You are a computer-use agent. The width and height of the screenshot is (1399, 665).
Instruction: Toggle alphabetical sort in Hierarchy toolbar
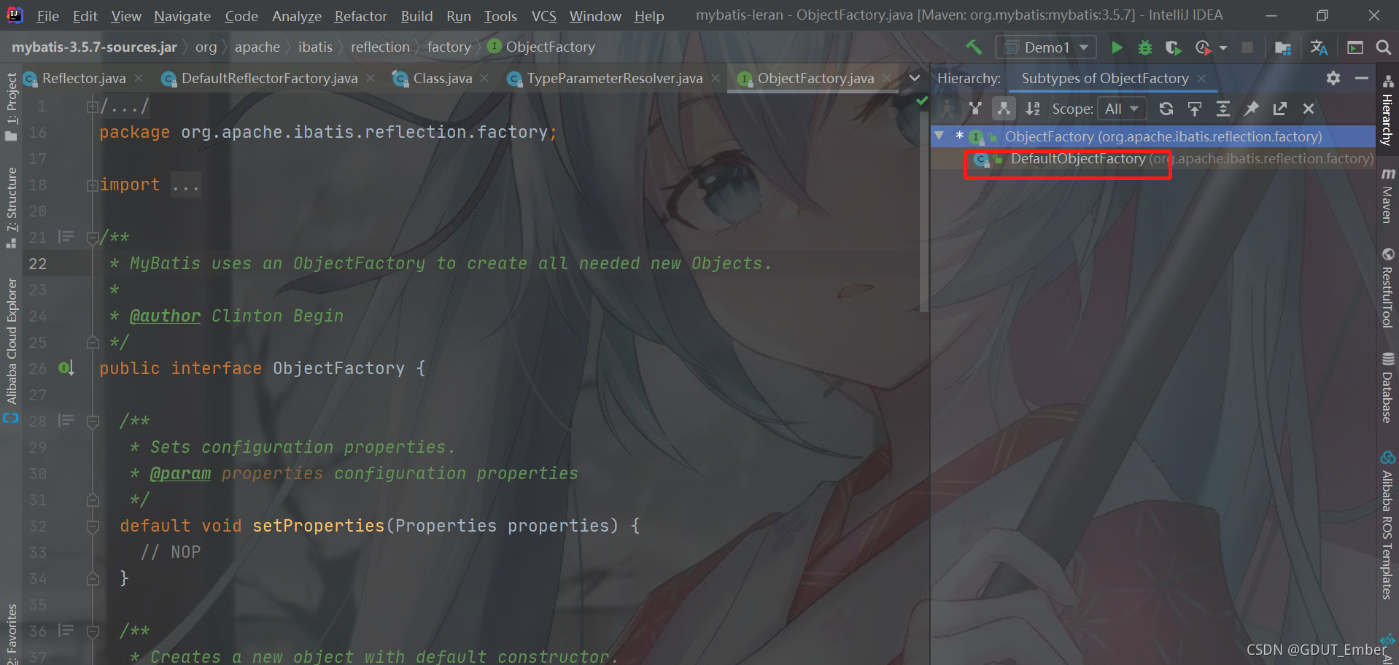click(x=1033, y=109)
